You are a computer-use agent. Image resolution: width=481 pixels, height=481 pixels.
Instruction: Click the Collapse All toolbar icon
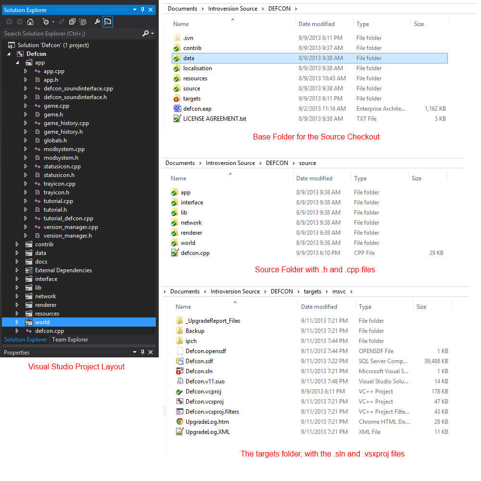72,22
